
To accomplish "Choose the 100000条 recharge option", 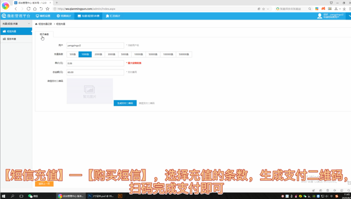I will point(168,54).
